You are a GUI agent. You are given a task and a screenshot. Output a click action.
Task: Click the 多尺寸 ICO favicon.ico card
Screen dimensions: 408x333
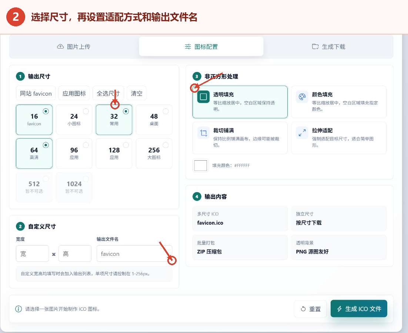click(240, 219)
